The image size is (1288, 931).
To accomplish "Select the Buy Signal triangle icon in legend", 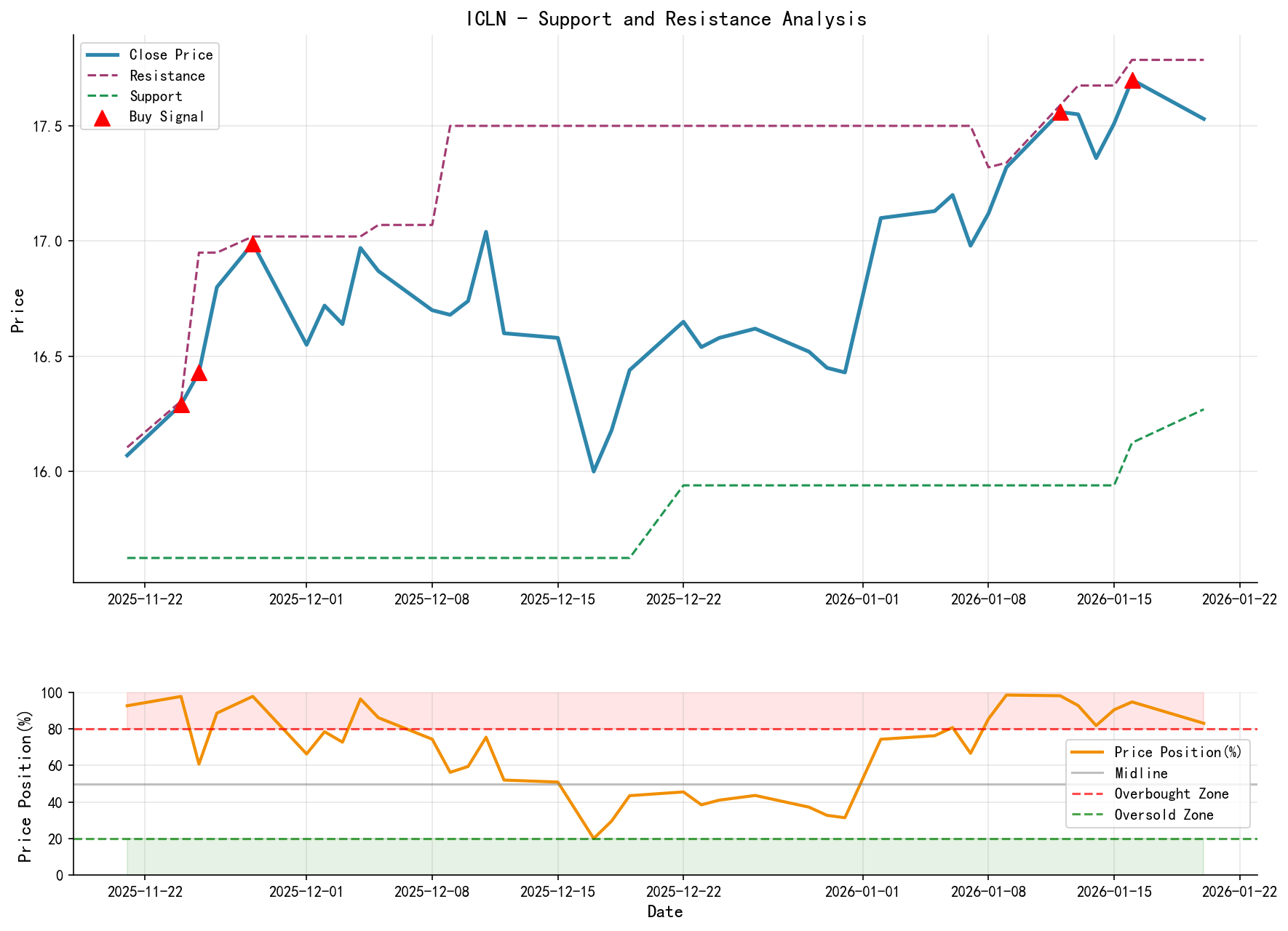I will point(103,116).
